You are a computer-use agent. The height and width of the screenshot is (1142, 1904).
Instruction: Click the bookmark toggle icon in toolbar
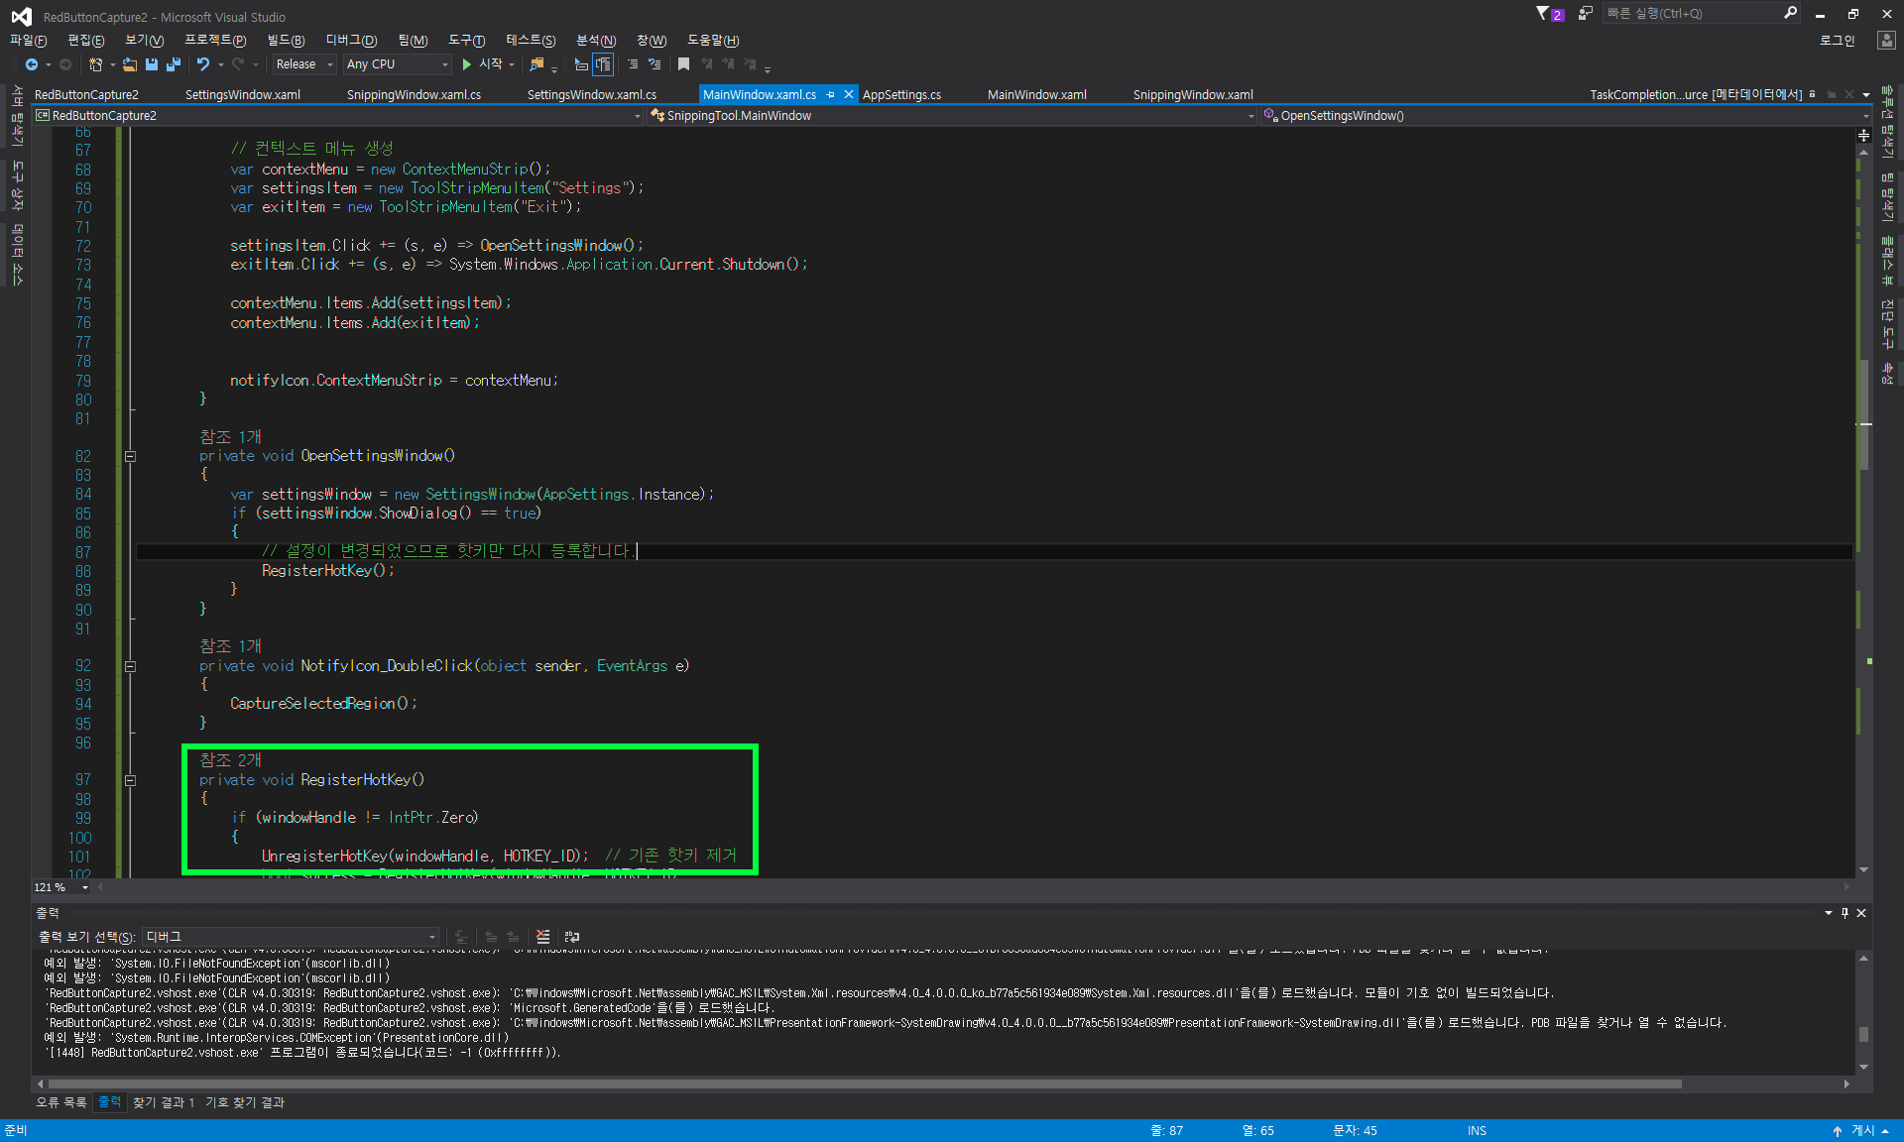pyautogui.click(x=683, y=64)
